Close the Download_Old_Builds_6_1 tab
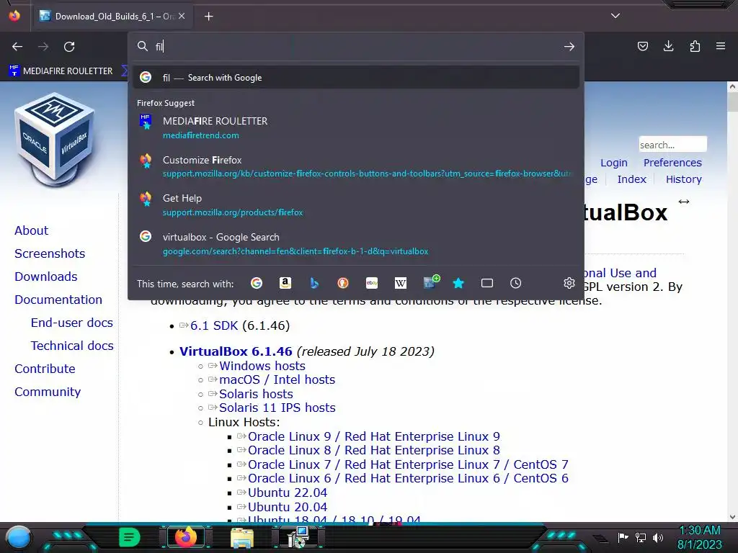 pyautogui.click(x=182, y=17)
